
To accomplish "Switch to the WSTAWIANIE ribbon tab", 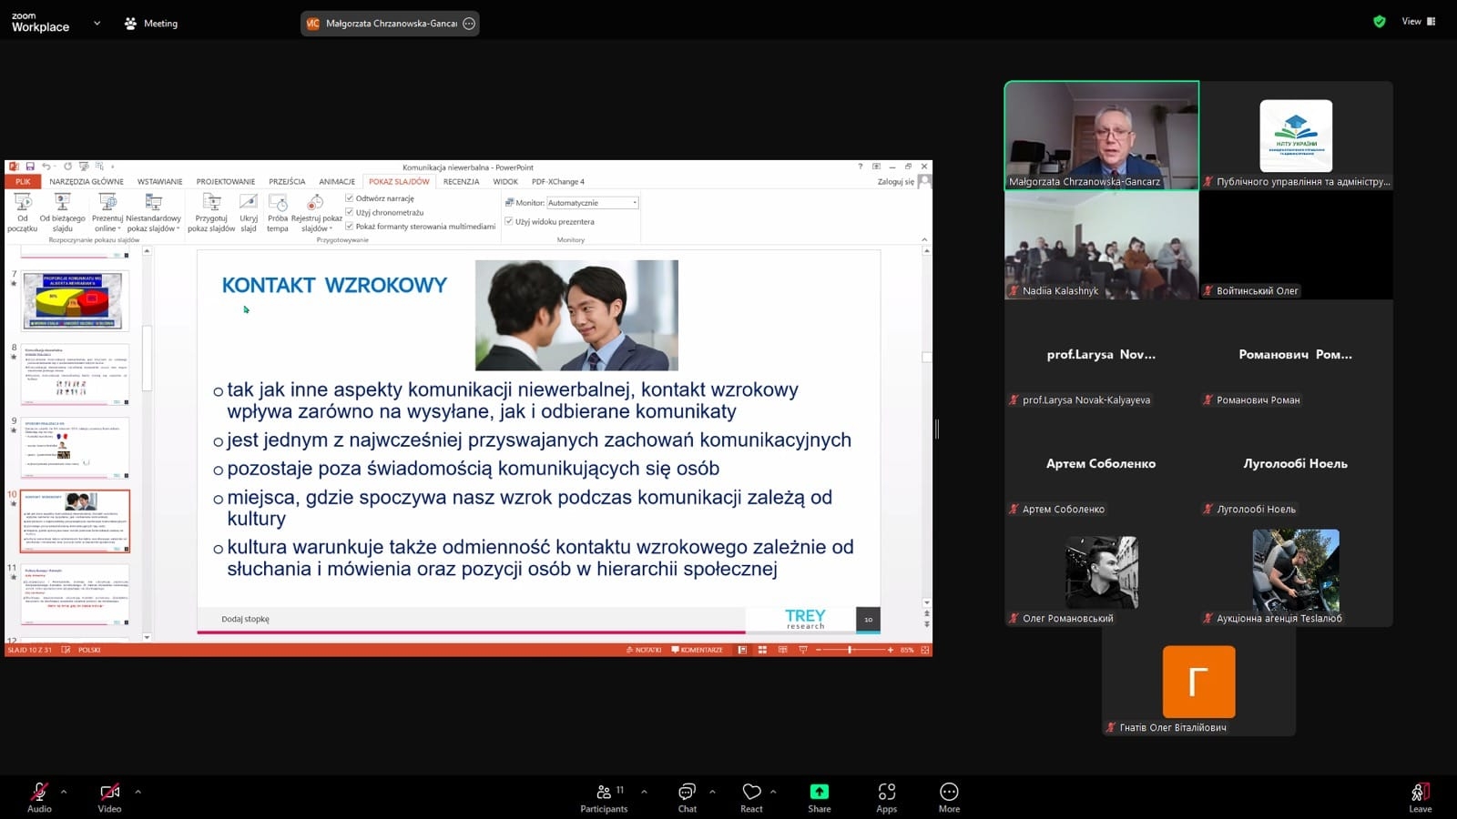I will [x=159, y=182].
